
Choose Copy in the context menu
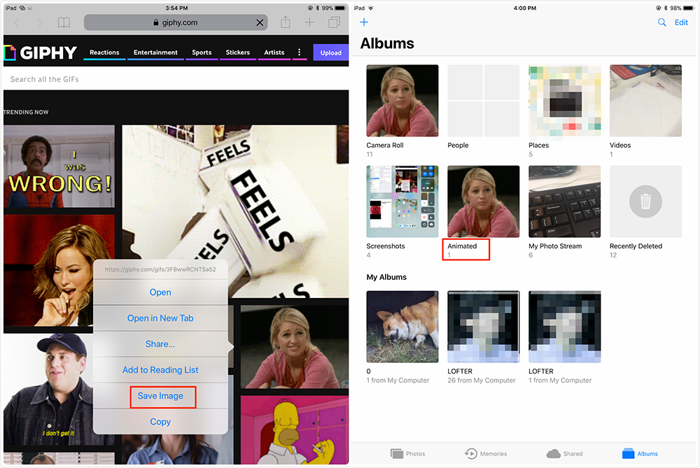160,422
